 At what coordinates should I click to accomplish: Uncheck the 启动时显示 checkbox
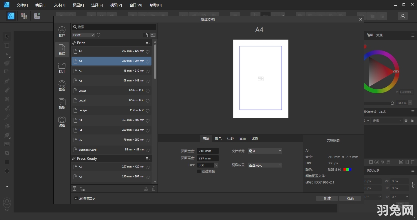pyautogui.click(x=76, y=198)
